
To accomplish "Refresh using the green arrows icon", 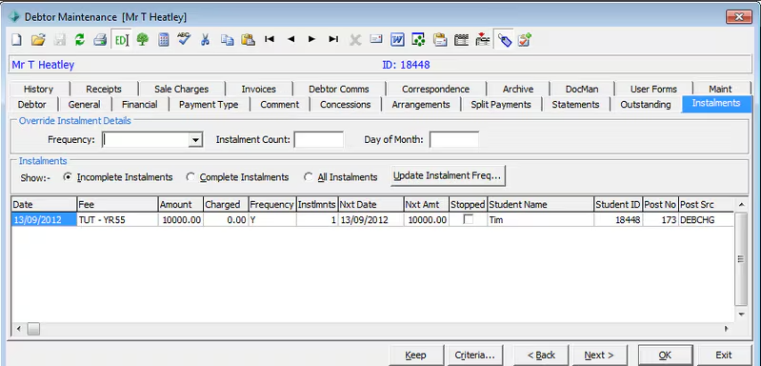I will 80,40.
